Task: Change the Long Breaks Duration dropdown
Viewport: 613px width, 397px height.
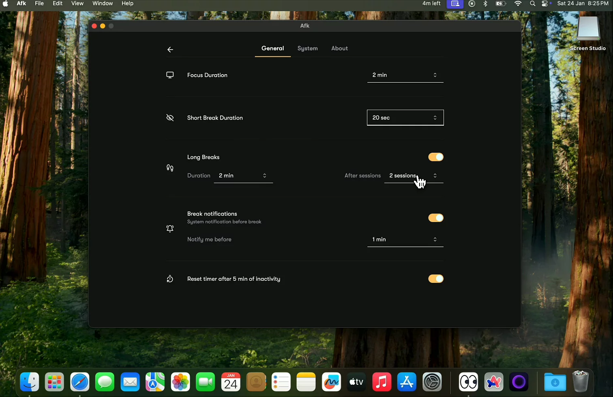Action: [243, 176]
